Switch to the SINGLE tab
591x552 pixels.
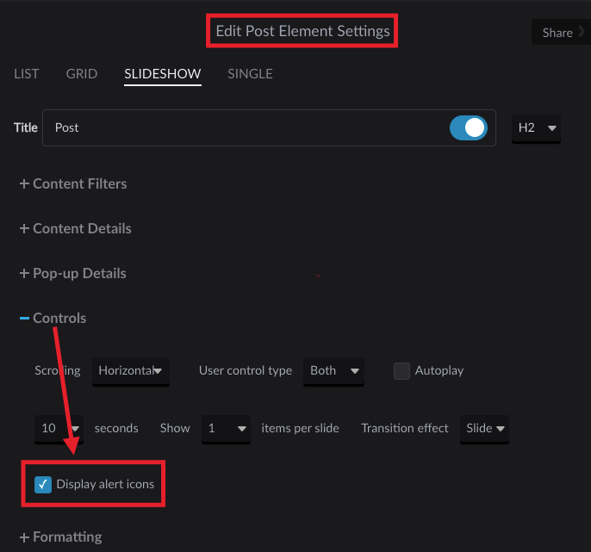click(250, 74)
